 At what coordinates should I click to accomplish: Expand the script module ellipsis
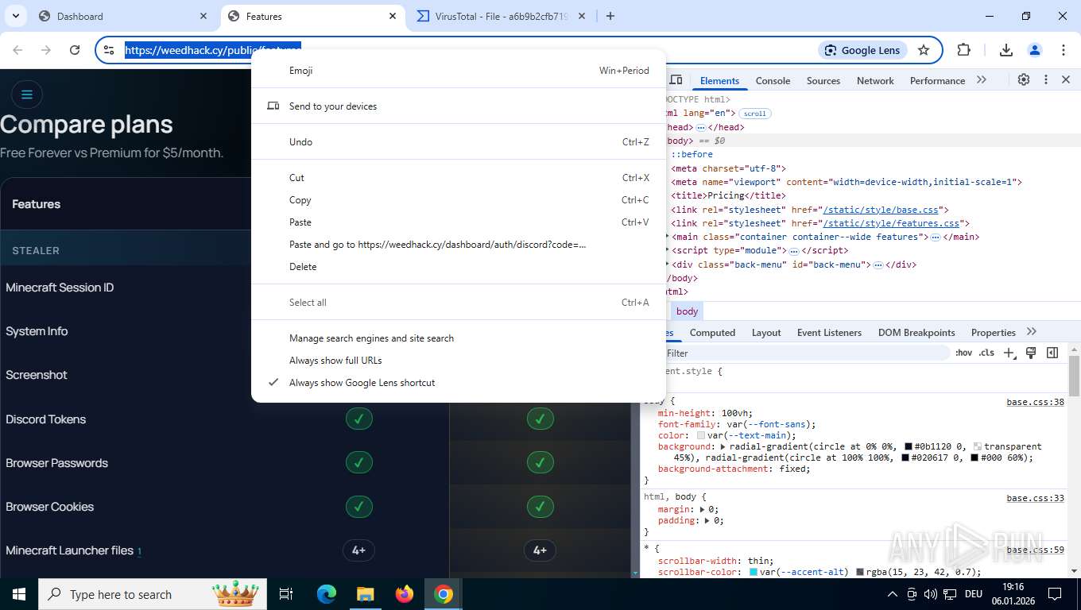(x=793, y=251)
